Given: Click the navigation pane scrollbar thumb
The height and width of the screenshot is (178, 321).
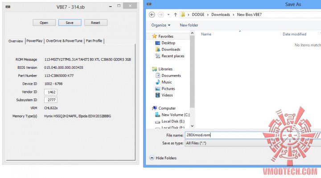Looking at the screenshot, I should [192, 71].
